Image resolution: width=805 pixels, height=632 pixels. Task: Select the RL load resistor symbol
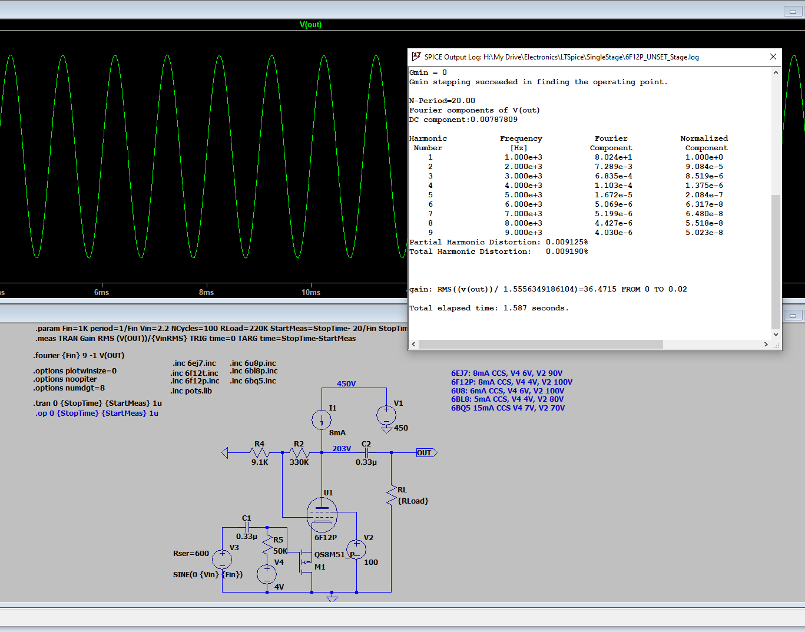pos(391,495)
